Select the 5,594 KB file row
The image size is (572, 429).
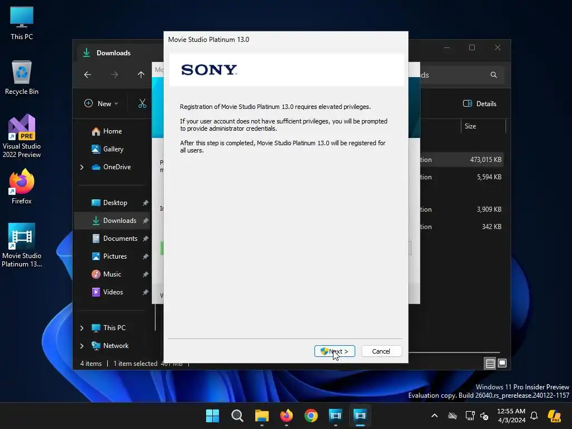(x=461, y=177)
